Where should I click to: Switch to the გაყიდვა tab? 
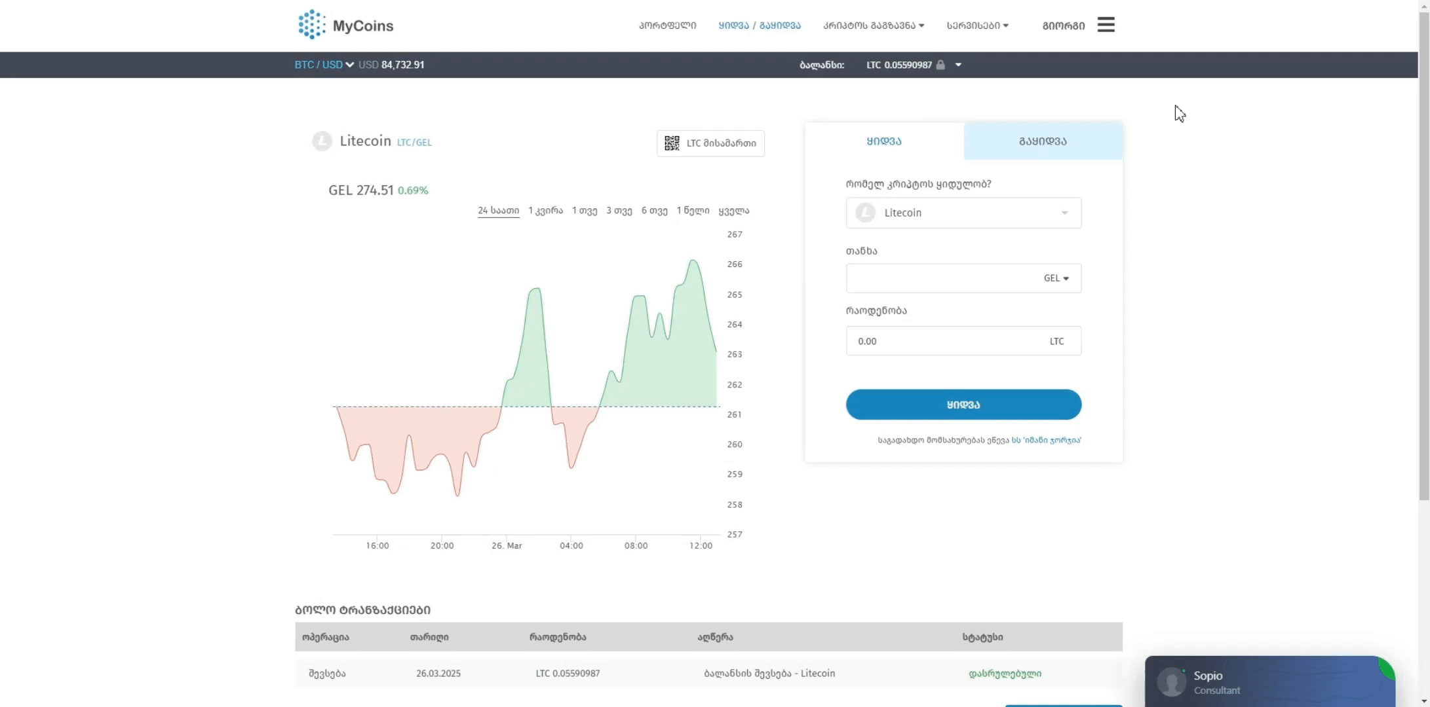tap(1043, 141)
